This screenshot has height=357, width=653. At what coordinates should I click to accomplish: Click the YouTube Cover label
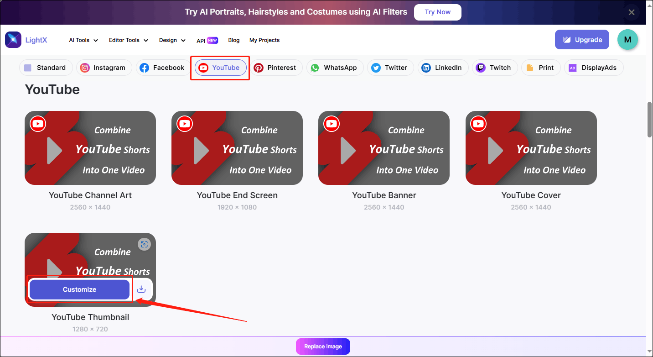tap(531, 195)
